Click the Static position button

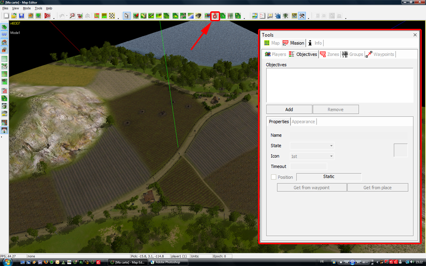click(329, 177)
